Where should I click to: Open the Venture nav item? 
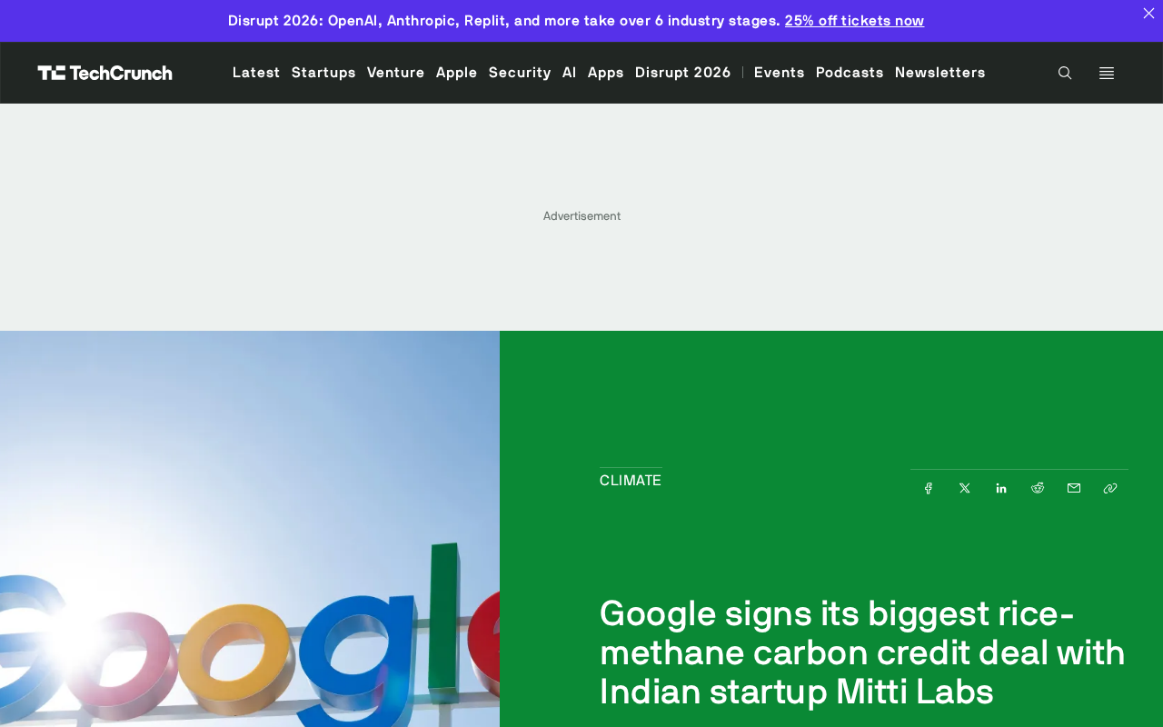point(396,73)
